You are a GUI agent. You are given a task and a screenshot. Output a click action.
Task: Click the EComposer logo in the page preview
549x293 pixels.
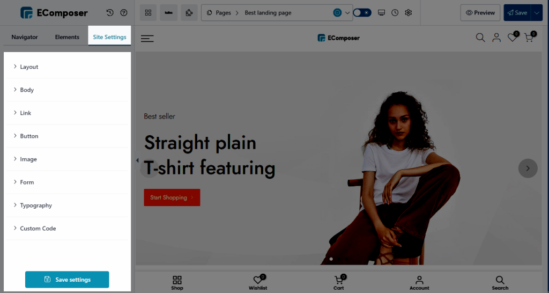coord(338,38)
